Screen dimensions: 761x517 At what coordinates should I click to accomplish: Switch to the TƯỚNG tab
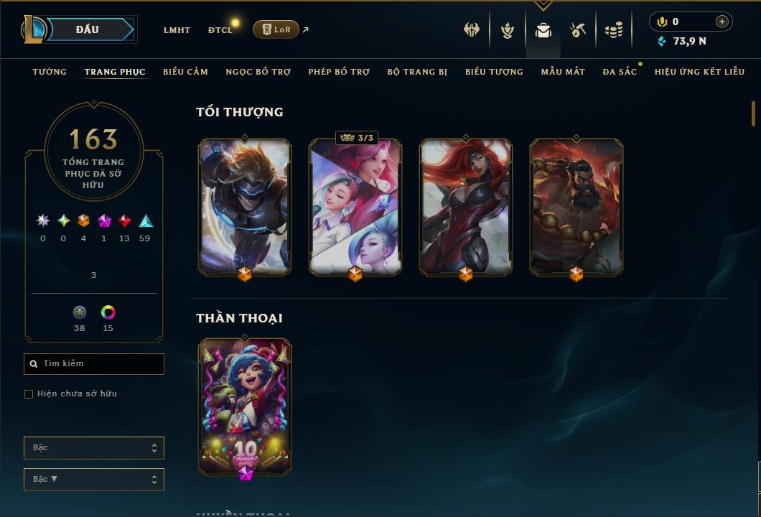[x=50, y=72]
